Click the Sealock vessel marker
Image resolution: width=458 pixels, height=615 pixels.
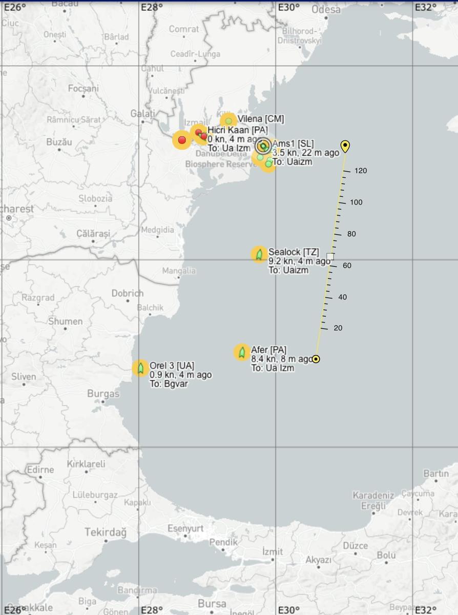259,254
